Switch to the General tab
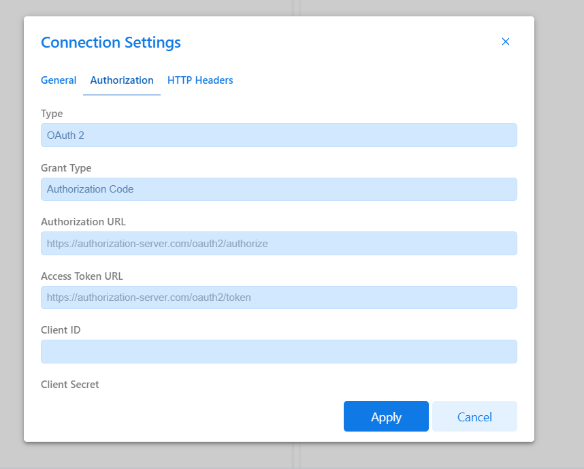 (x=59, y=80)
